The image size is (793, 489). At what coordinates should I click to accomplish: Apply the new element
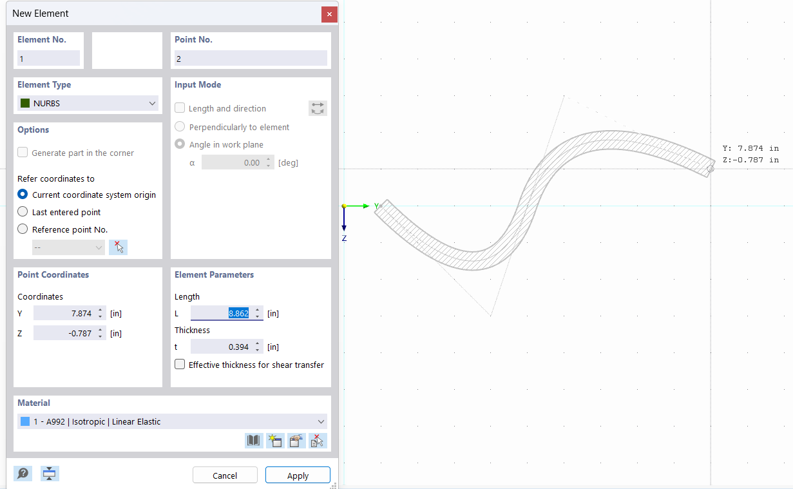click(298, 475)
